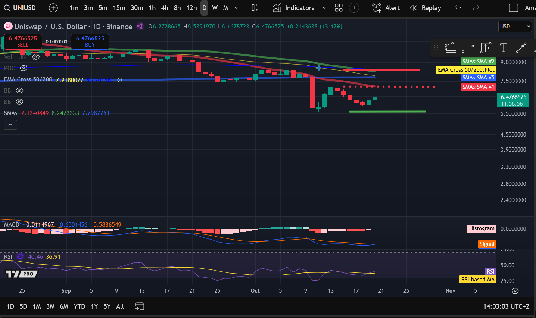The height and width of the screenshot is (318, 536).
Task: Open the candlestick chart style selector
Action: click(255, 8)
